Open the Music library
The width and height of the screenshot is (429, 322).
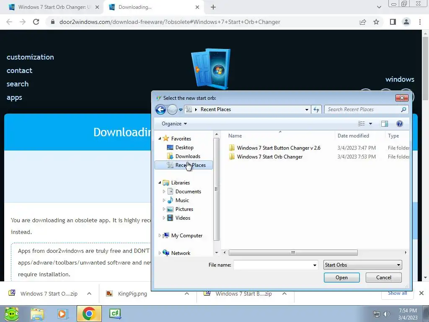pyautogui.click(x=182, y=200)
